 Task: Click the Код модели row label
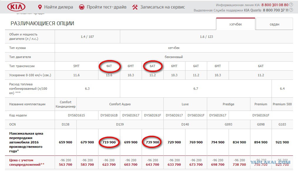coord(18,115)
